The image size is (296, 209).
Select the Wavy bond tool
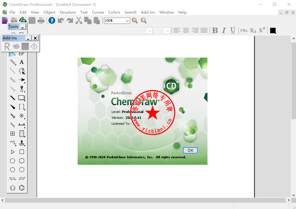(x=13, y=125)
